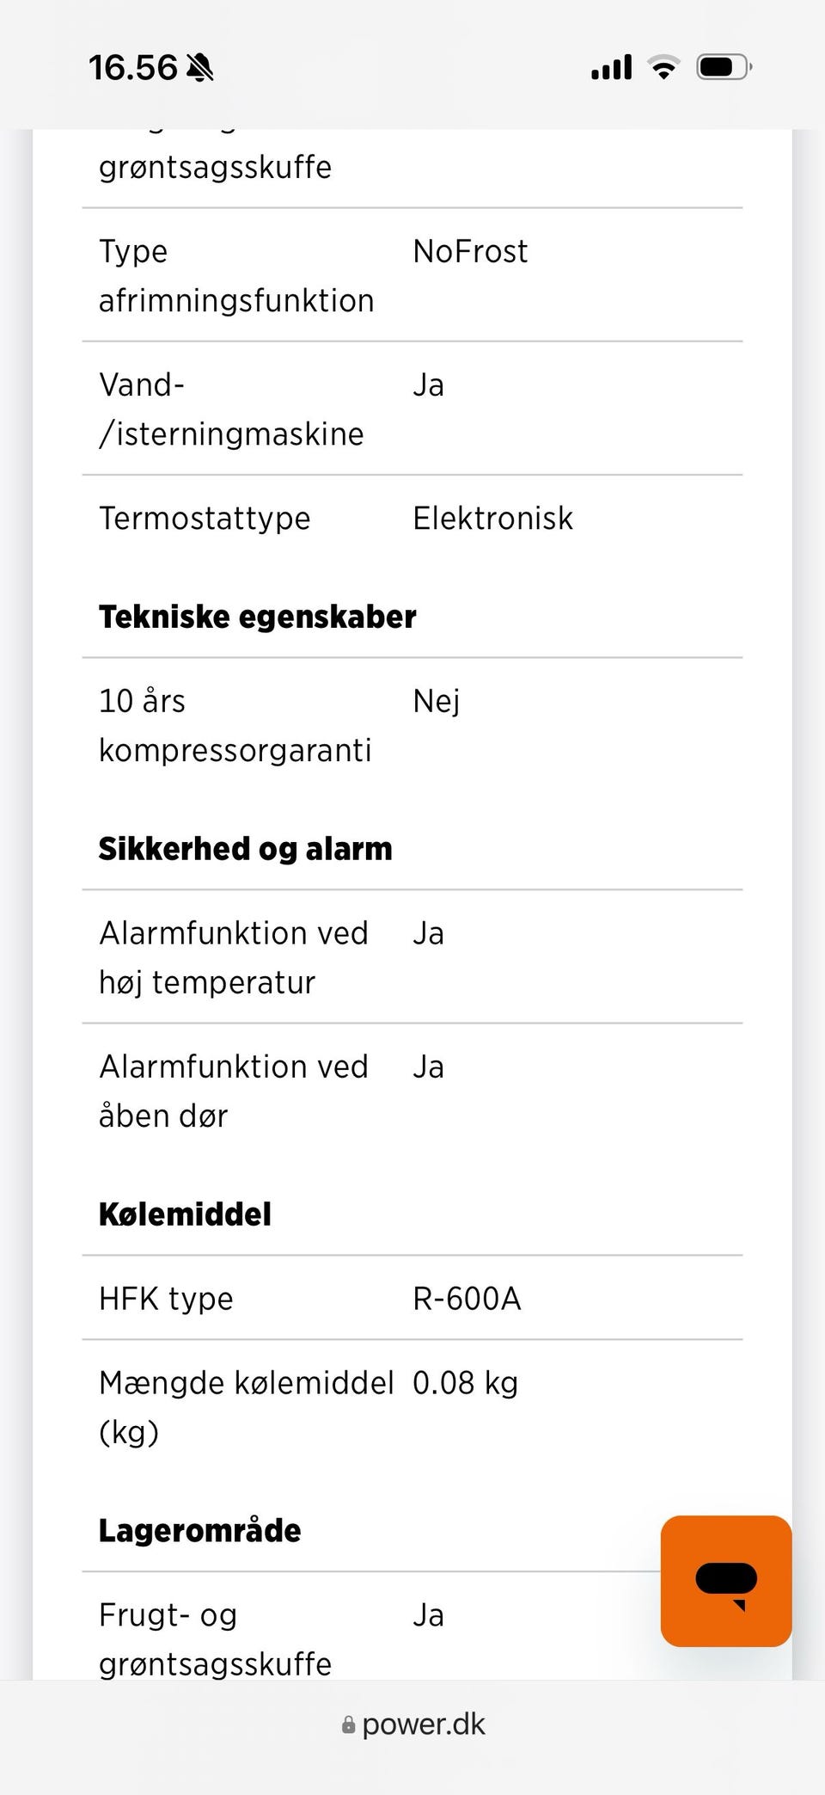
Task: Tap the lock icon beside power.dk
Action: tap(348, 1724)
